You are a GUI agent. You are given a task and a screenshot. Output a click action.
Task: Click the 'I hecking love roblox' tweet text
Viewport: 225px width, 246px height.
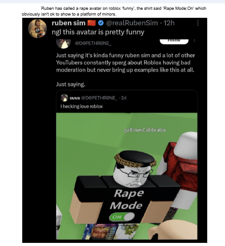point(81,106)
